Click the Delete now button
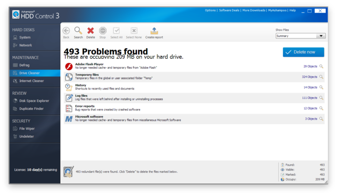Viewport: 337px width, 195px height. tap(303, 52)
